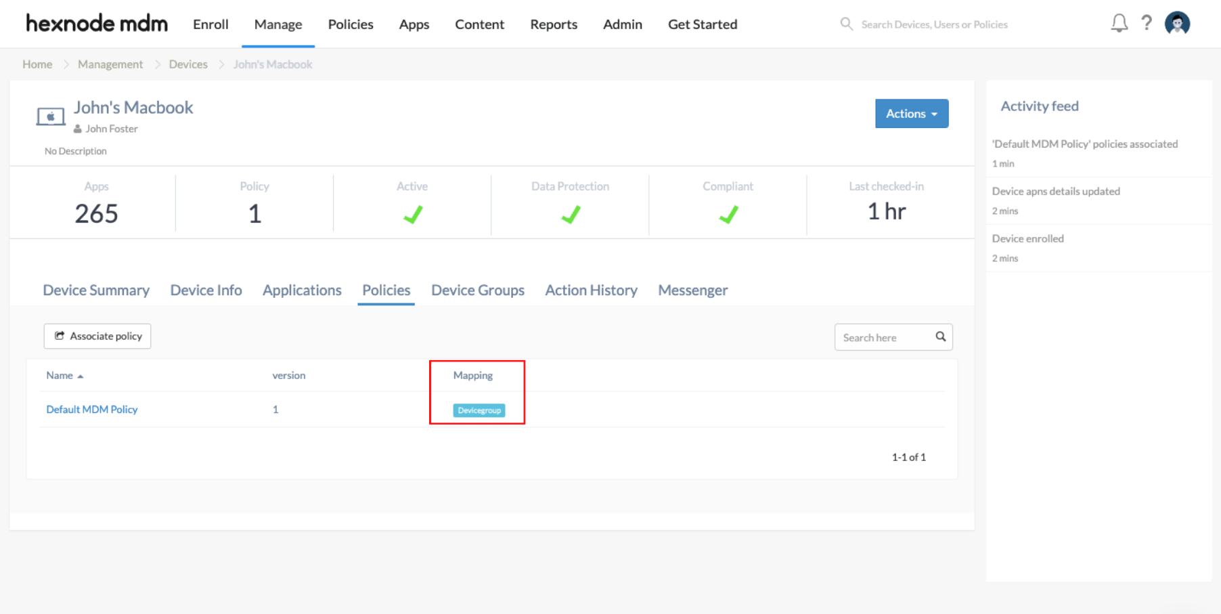Open Device enrolled activity entry
This screenshot has height=614, width=1221.
pyautogui.click(x=1028, y=238)
